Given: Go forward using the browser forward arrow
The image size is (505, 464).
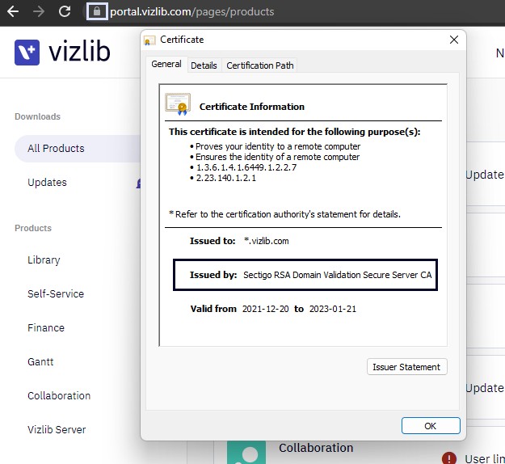Looking at the screenshot, I should coord(39,12).
